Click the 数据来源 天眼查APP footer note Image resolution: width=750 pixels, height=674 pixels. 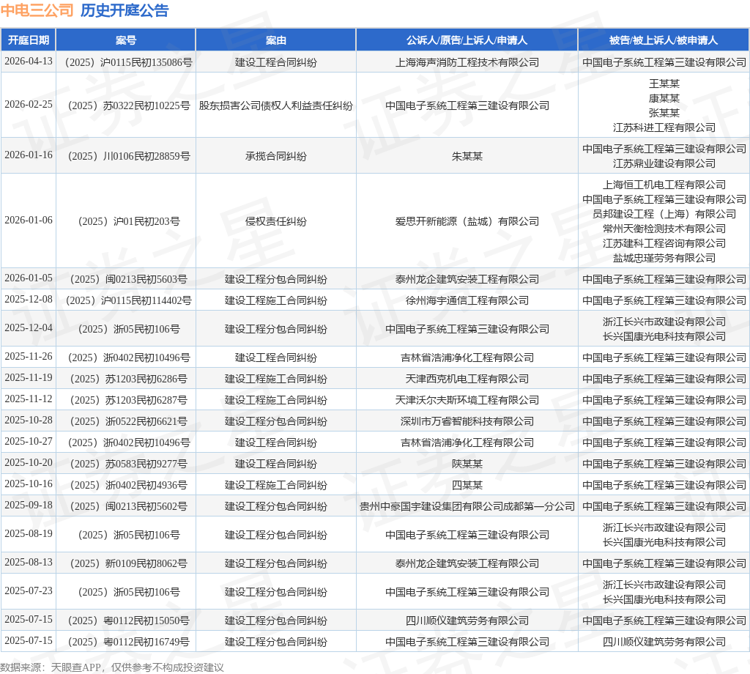112,667
